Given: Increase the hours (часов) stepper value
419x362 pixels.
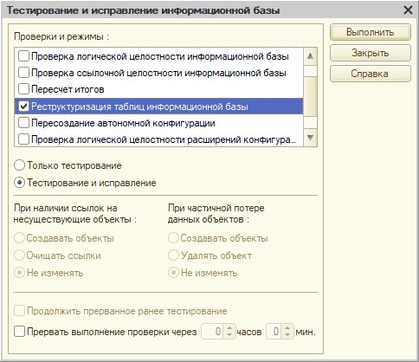Looking at the screenshot, I should (229, 328).
